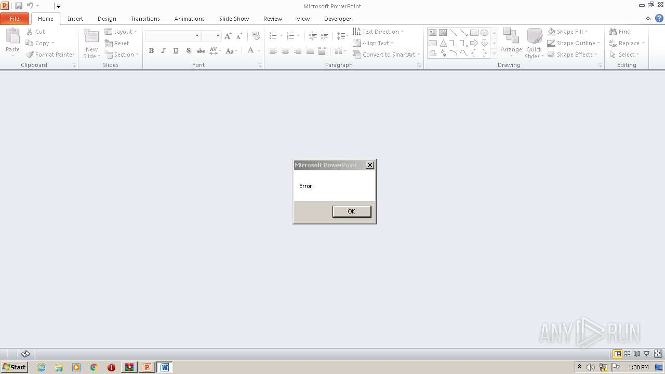The height and width of the screenshot is (374, 665).
Task: Click the Cut scissors icon
Action: (30, 32)
